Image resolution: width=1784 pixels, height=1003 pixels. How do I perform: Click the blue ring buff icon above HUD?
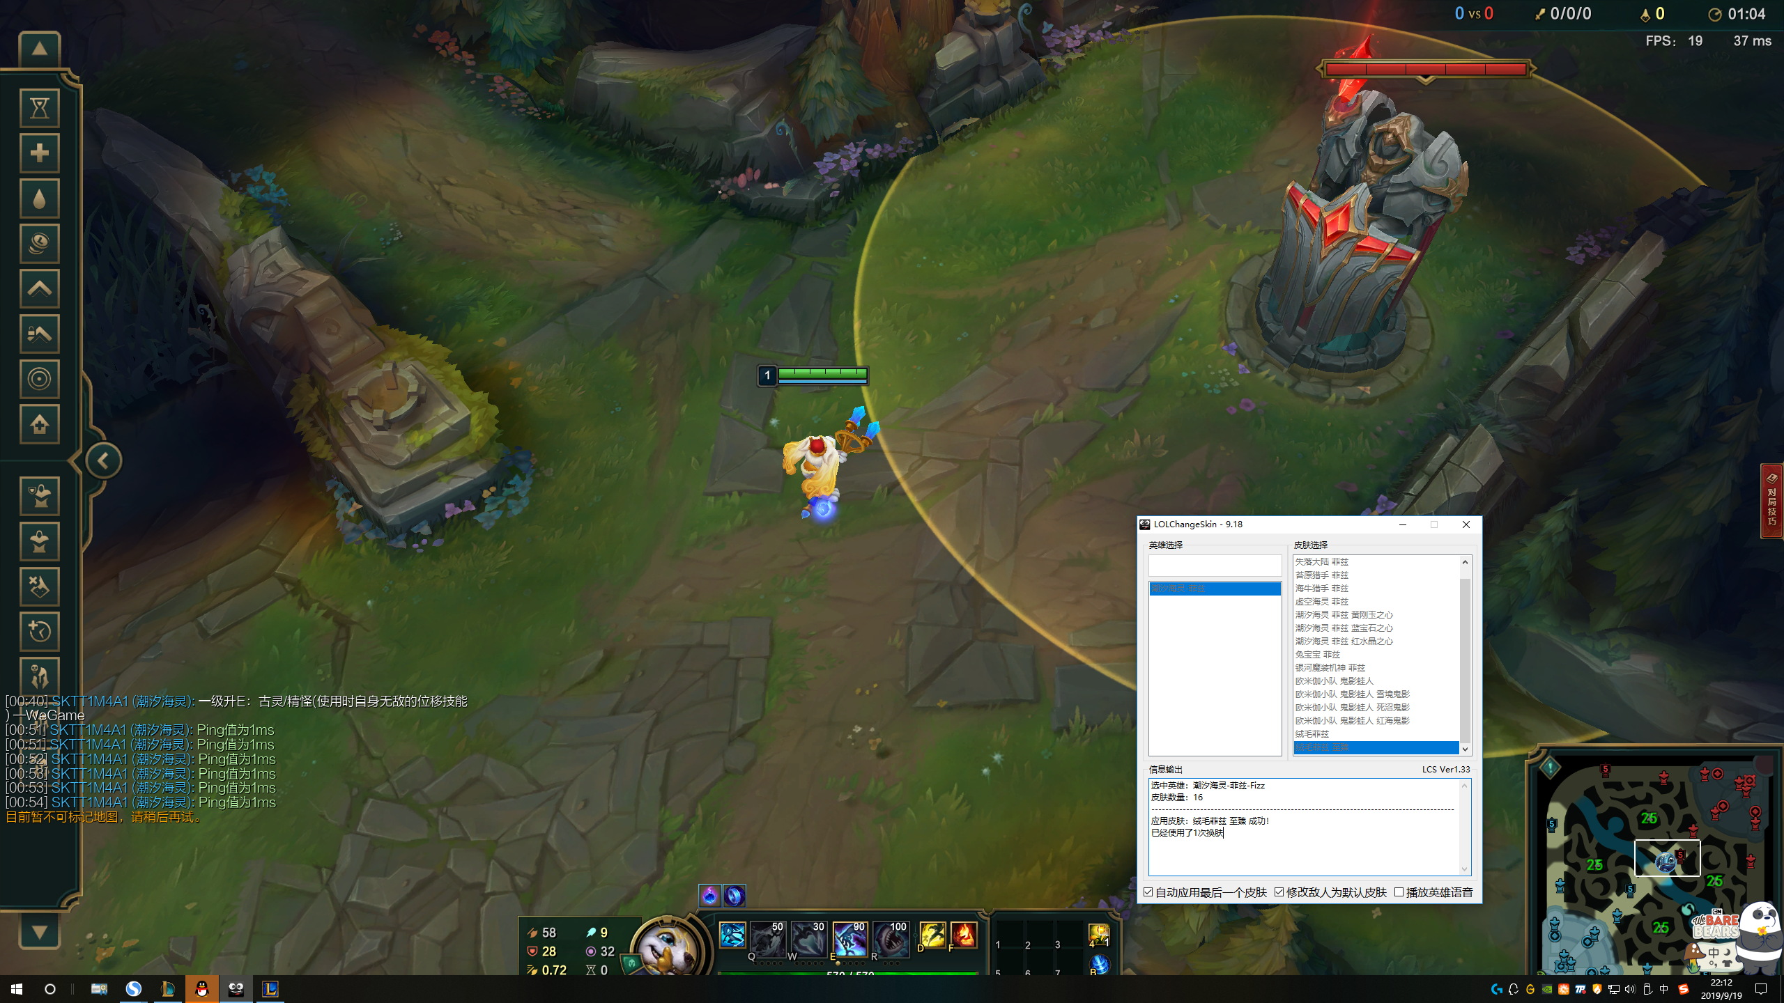[x=735, y=895]
